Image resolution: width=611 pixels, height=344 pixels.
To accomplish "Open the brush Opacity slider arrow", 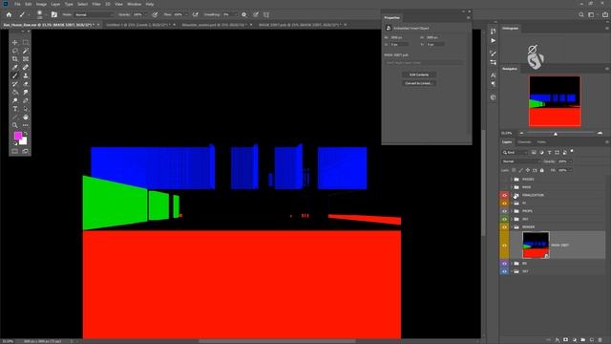I will [x=145, y=14].
